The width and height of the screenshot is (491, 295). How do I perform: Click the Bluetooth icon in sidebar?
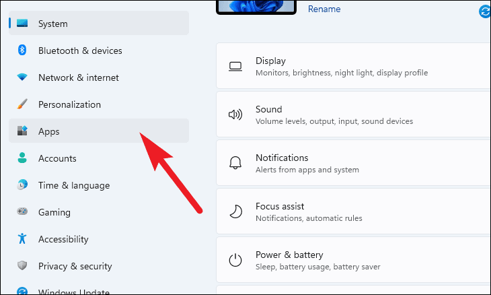pos(22,50)
